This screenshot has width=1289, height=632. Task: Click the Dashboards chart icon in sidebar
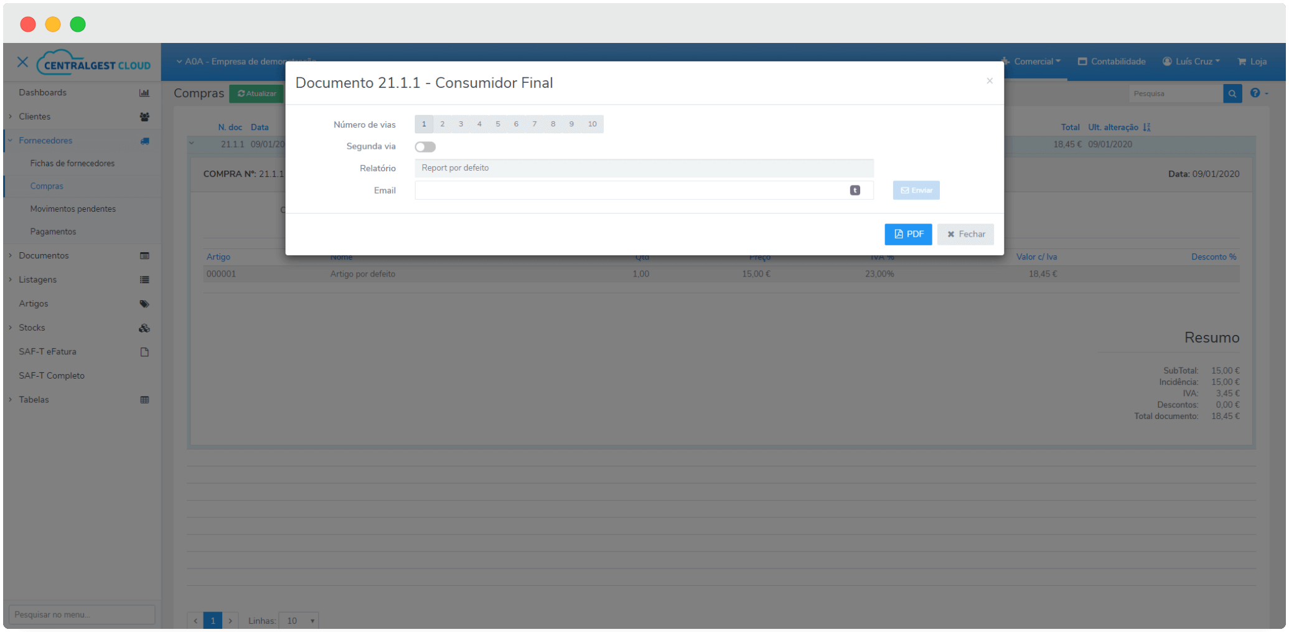[x=144, y=93]
